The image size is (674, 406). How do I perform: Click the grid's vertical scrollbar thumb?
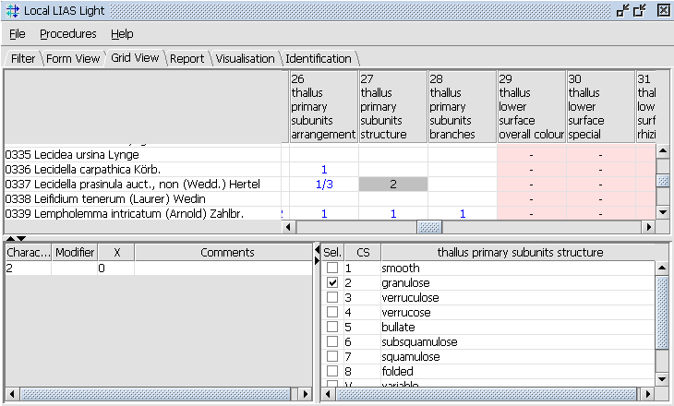(x=663, y=181)
